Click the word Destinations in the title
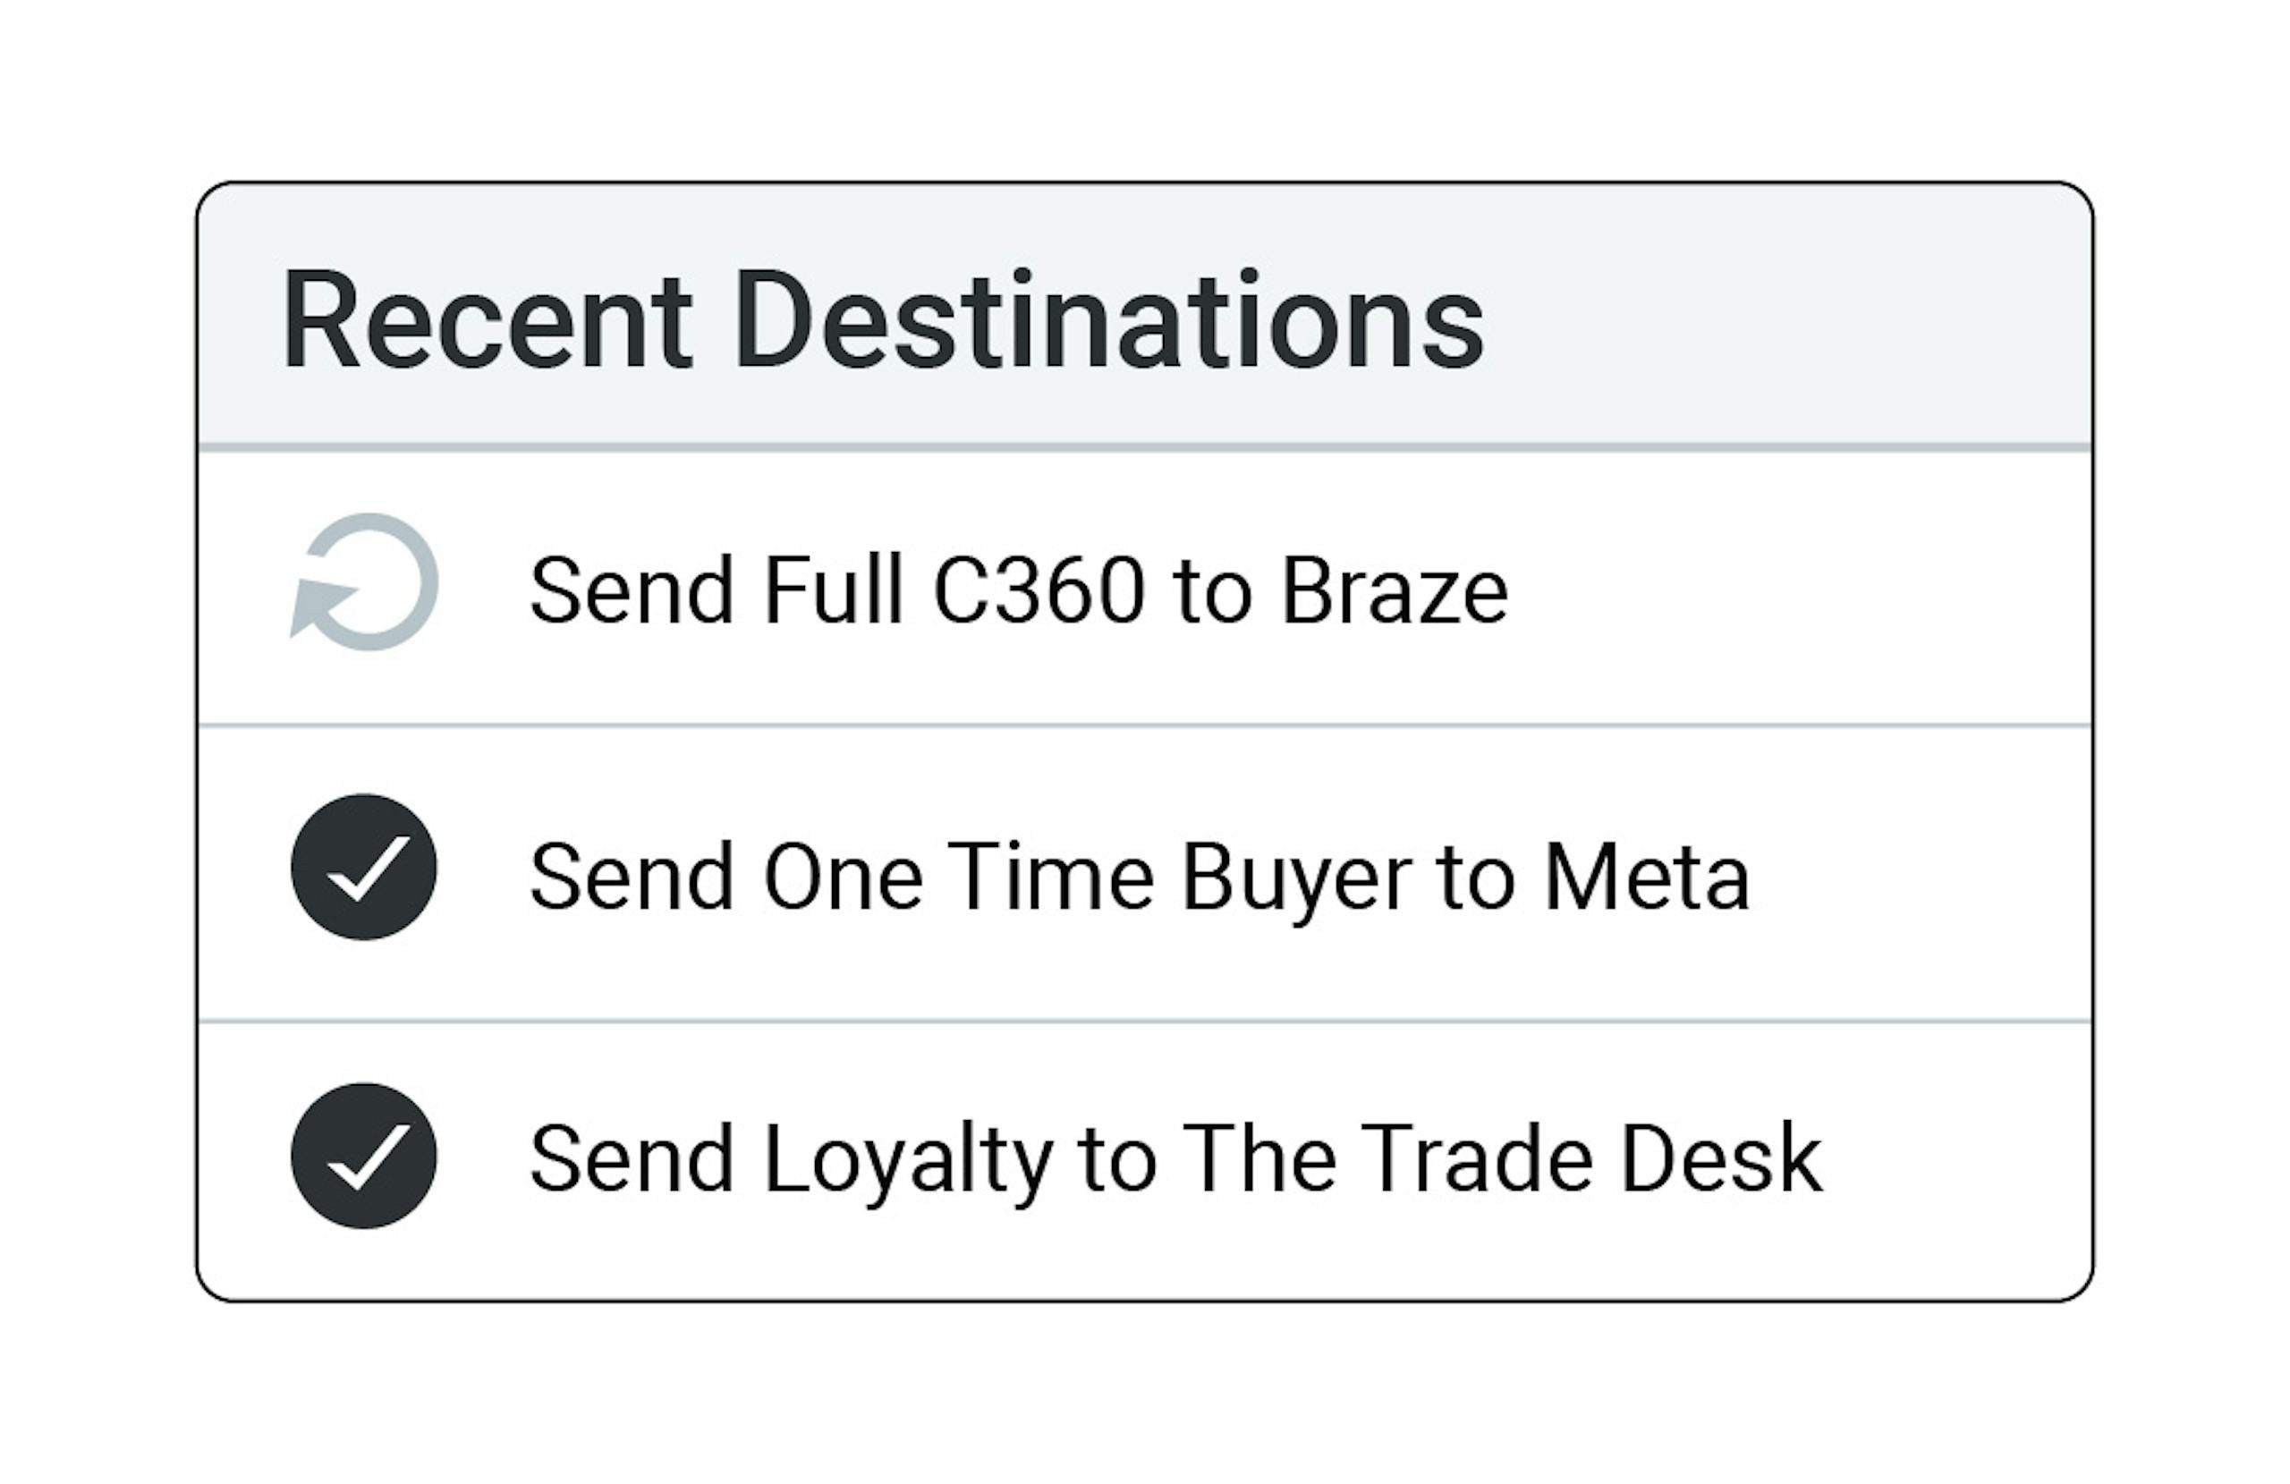The height and width of the screenshot is (1484, 2290). coord(1108,319)
